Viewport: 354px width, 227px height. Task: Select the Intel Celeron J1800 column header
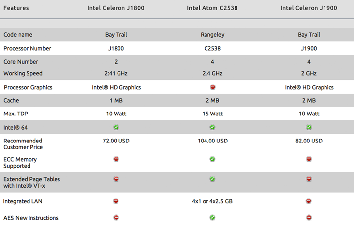tap(116, 8)
